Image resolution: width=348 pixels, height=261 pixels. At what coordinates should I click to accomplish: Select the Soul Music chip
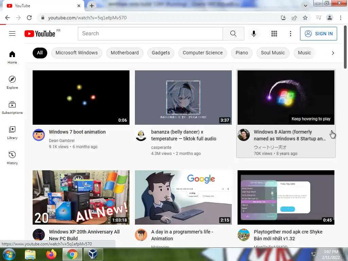coord(273,53)
